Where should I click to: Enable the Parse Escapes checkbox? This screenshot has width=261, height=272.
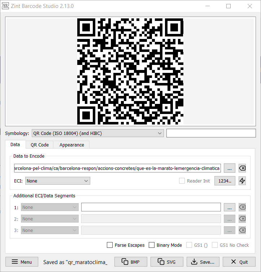click(x=110, y=245)
